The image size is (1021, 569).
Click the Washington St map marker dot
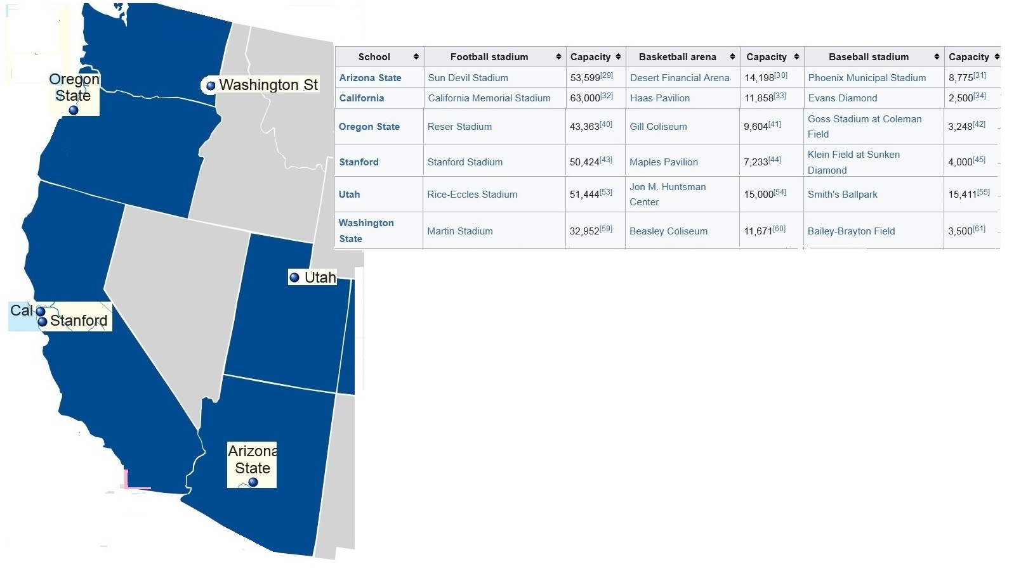(x=211, y=85)
